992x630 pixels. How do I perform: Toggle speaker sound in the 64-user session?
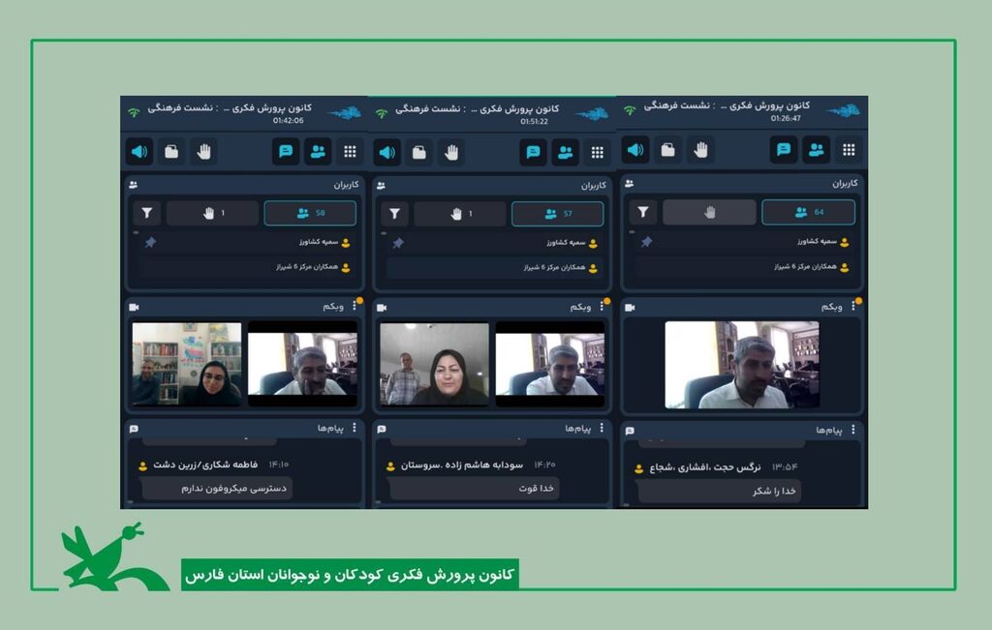[x=635, y=150]
